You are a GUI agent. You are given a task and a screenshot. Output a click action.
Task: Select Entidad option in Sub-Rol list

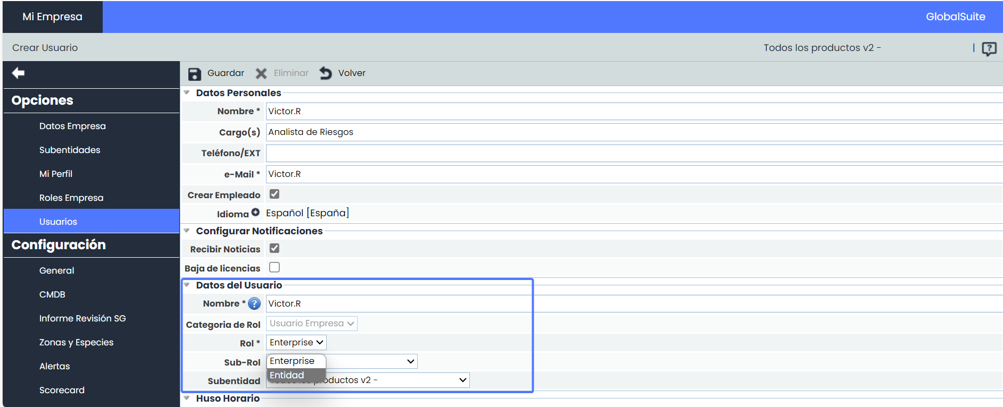(287, 375)
